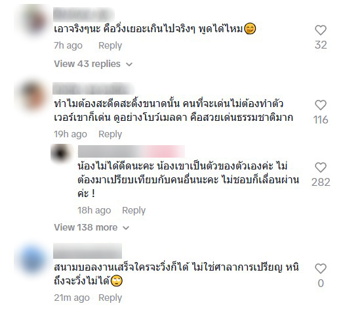Expand View 43 replies
The height and width of the screenshot is (312, 345).
point(87,64)
